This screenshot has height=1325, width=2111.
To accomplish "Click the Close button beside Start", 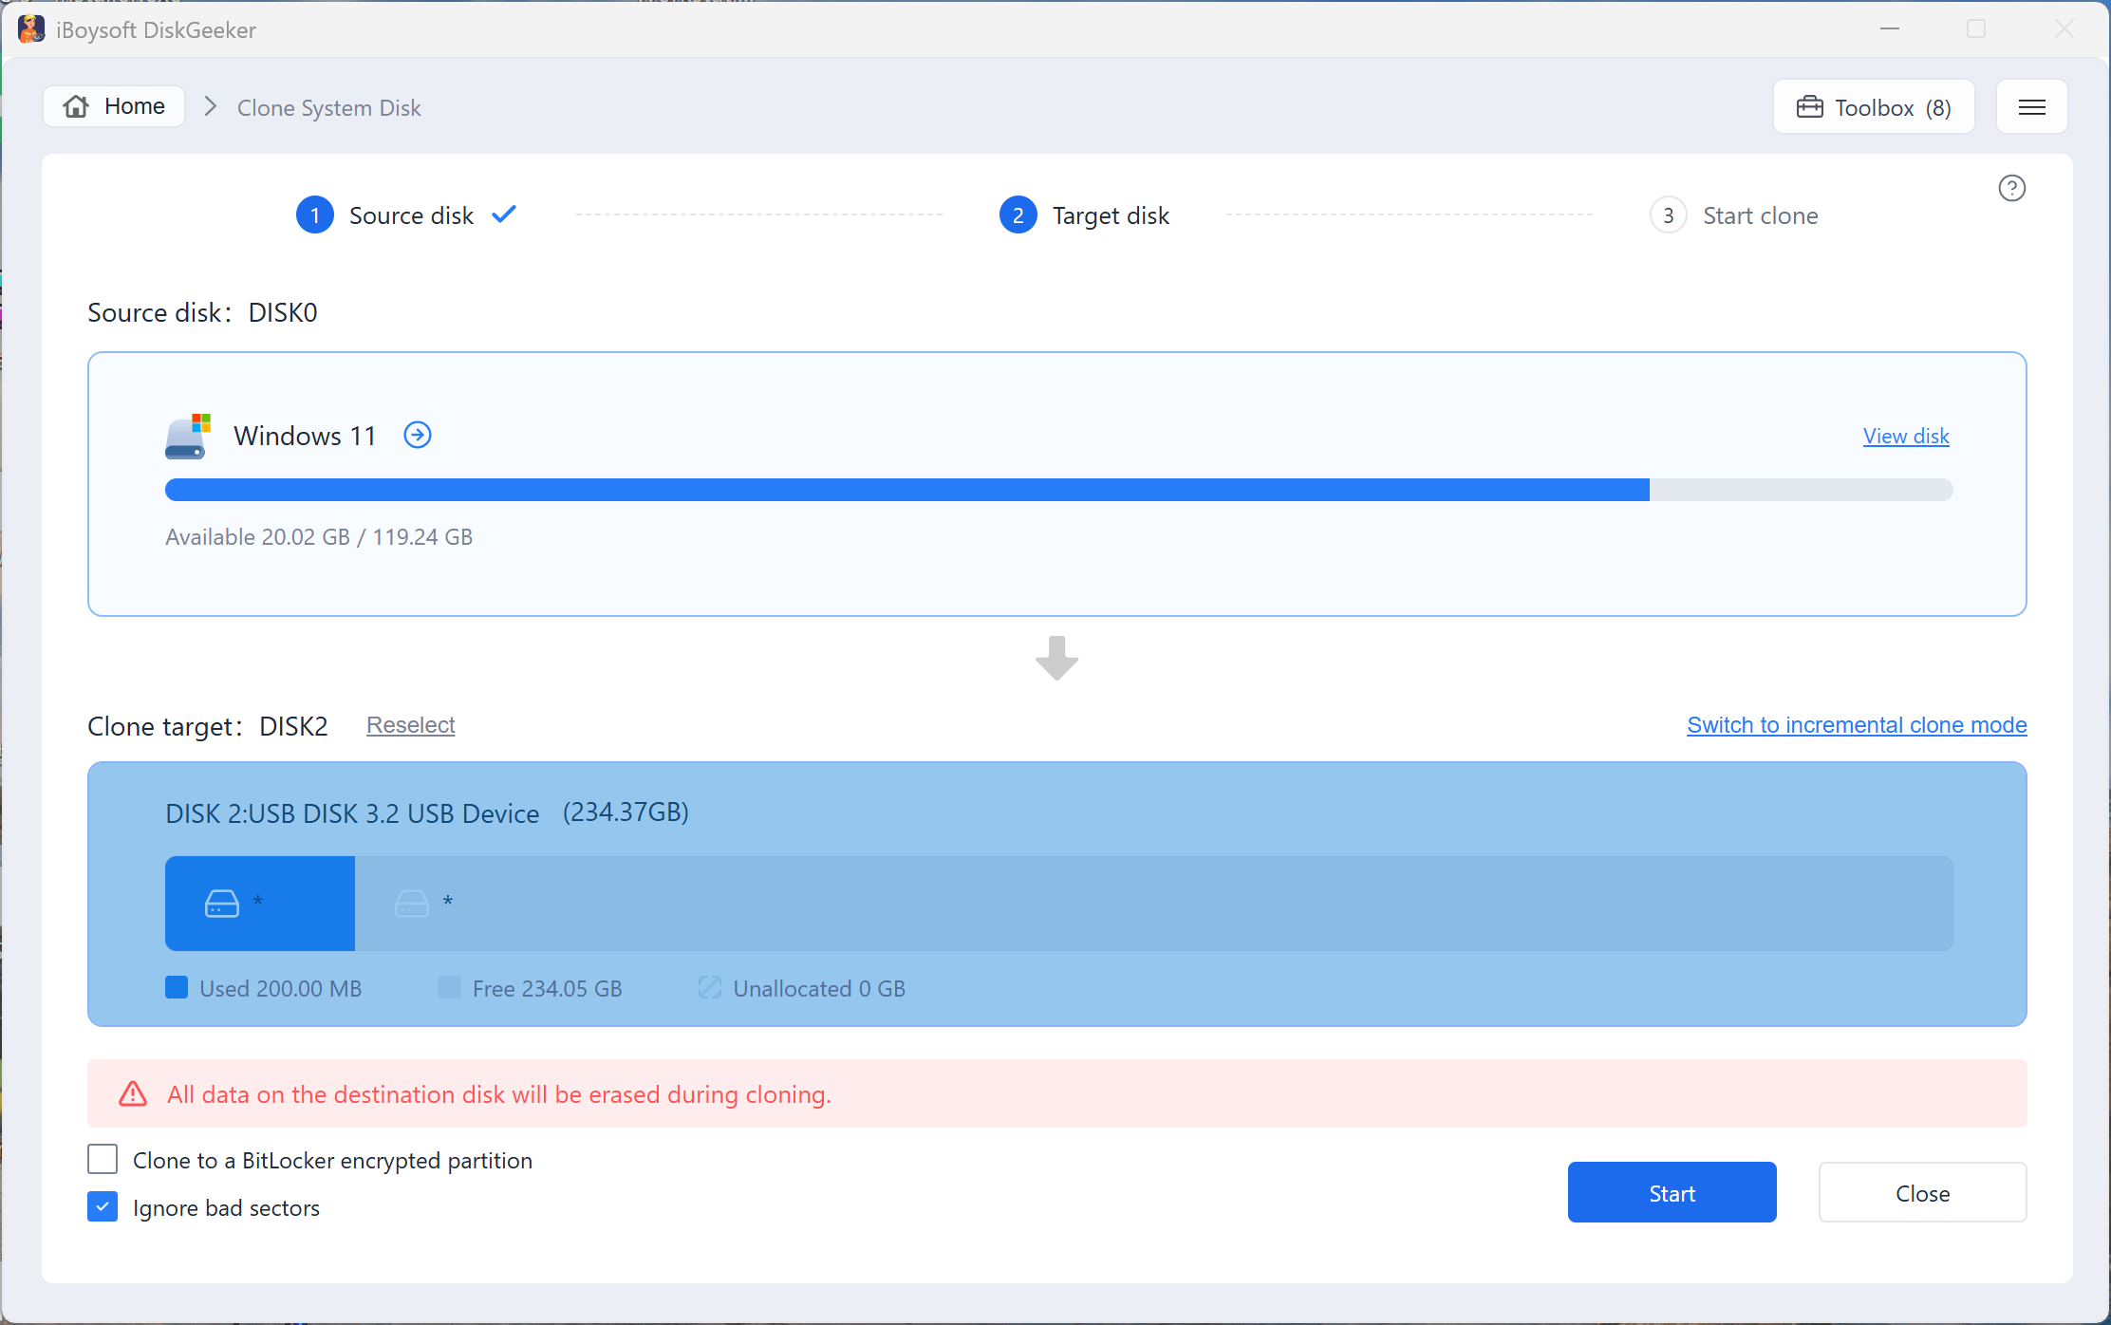I will pos(1923,1193).
